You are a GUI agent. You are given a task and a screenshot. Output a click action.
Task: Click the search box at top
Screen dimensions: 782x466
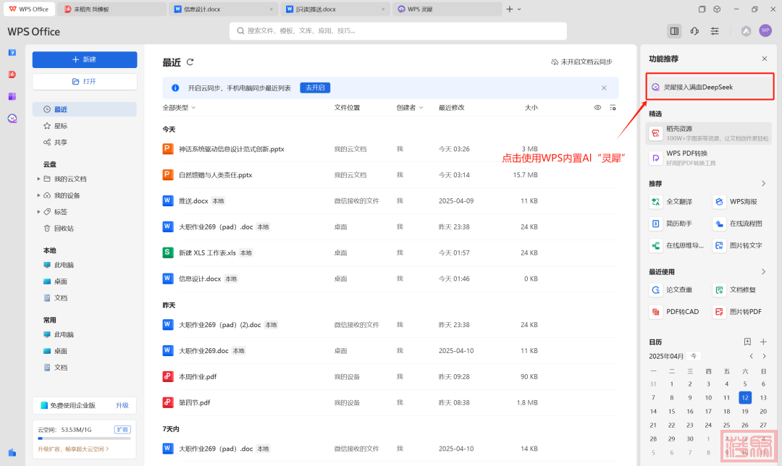398,31
